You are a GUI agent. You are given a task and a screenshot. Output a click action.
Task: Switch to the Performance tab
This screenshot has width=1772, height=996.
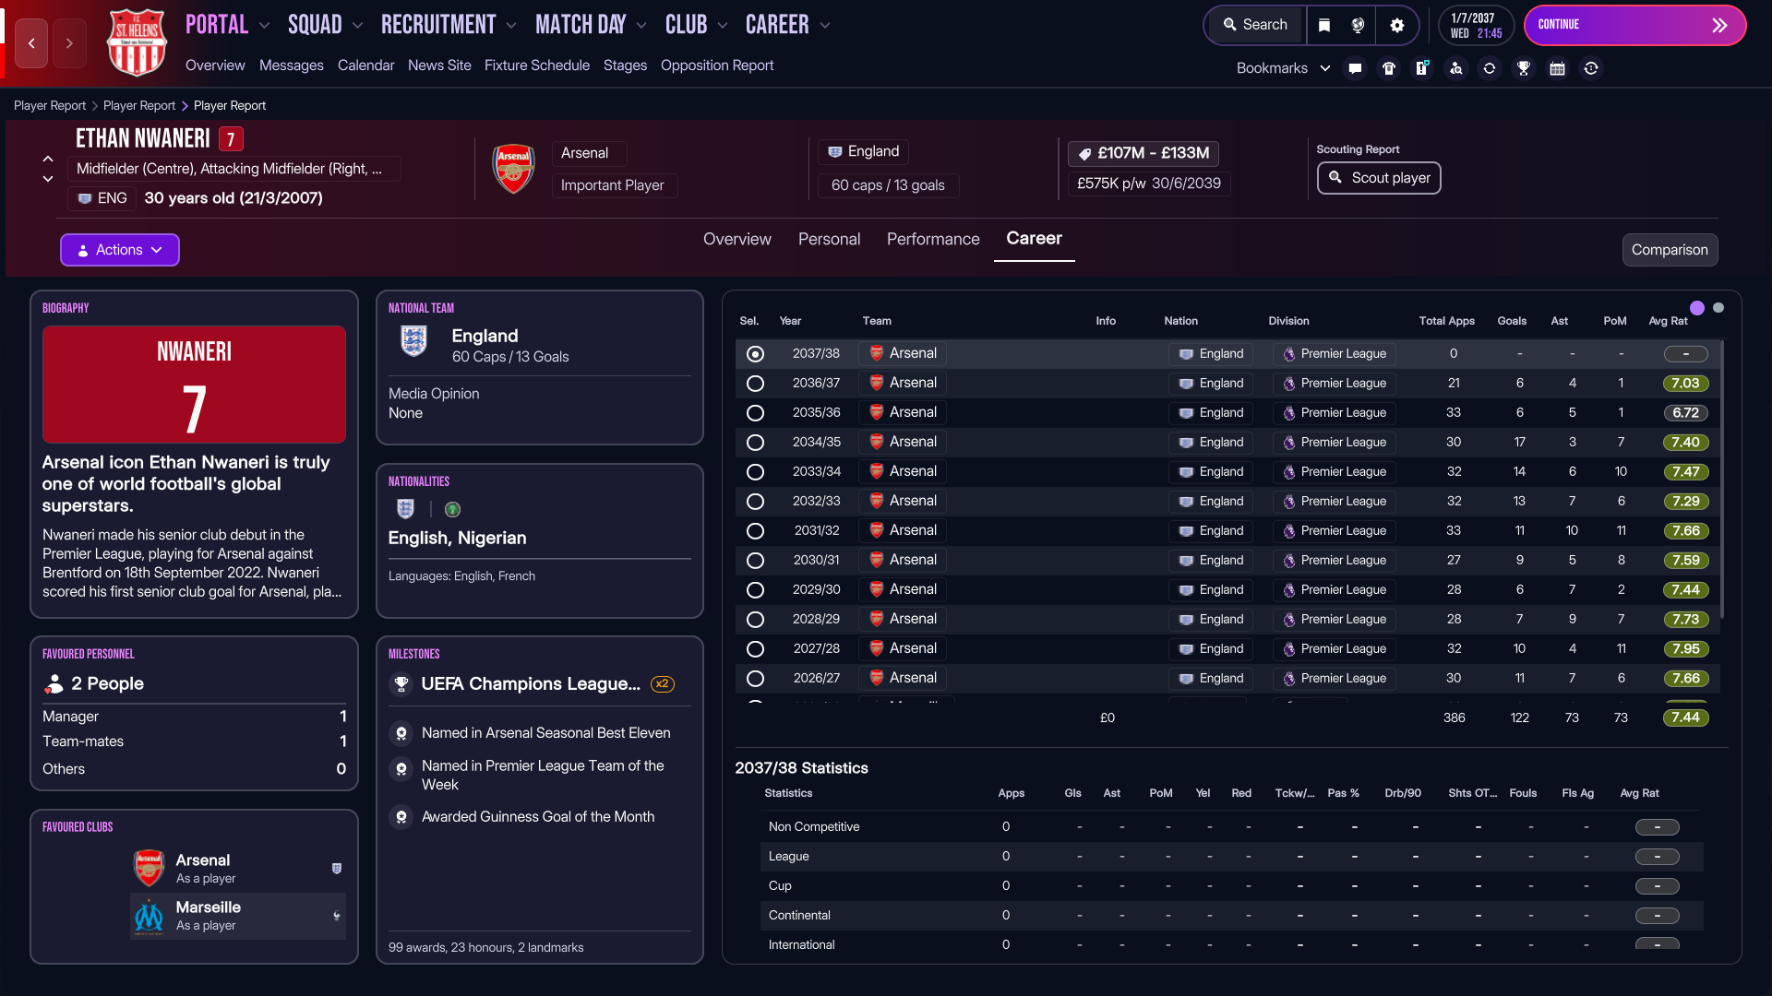[933, 239]
